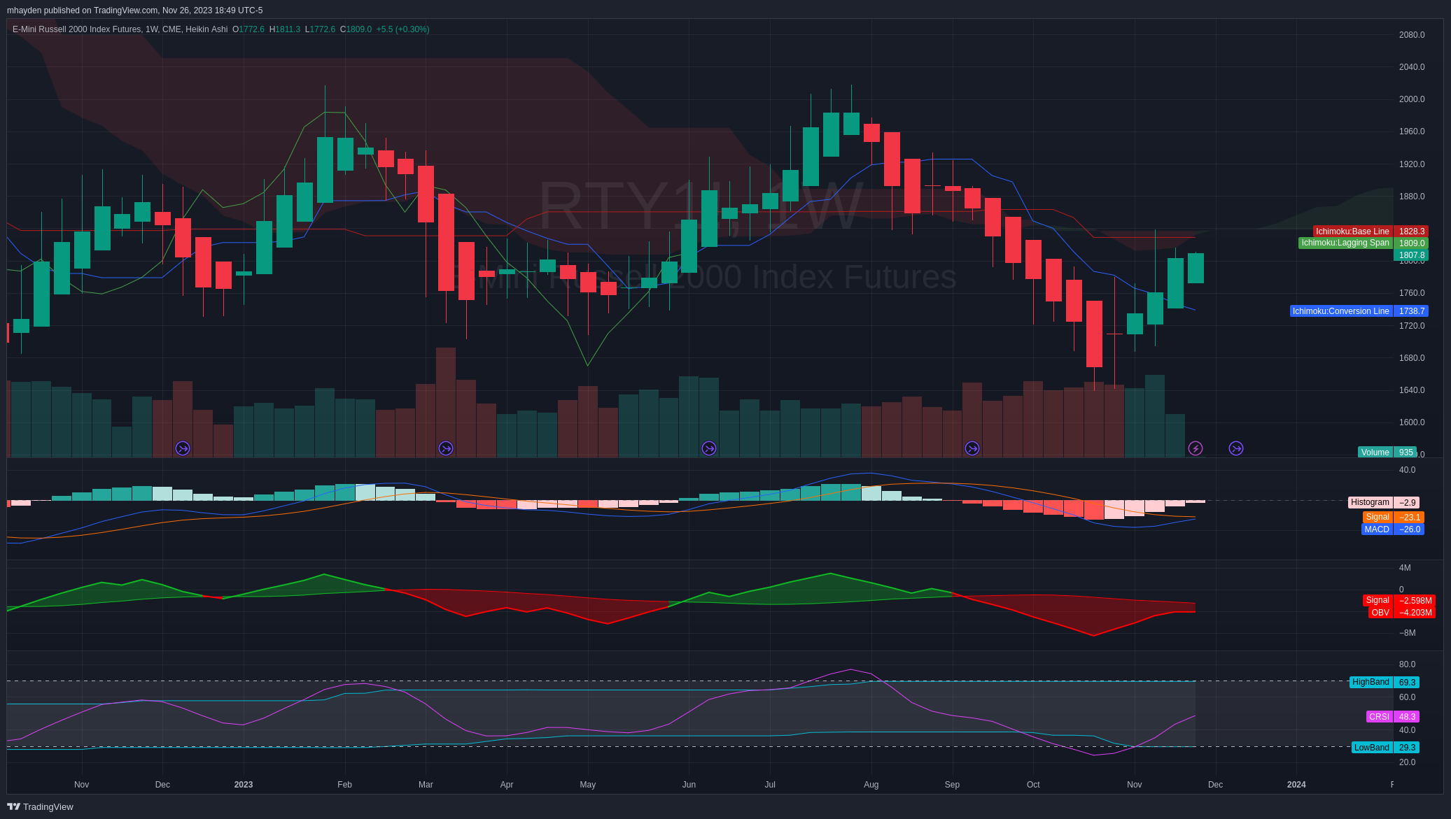This screenshot has width=1451, height=819.
Task: Click the O1772.6 open value
Action: tap(248, 29)
